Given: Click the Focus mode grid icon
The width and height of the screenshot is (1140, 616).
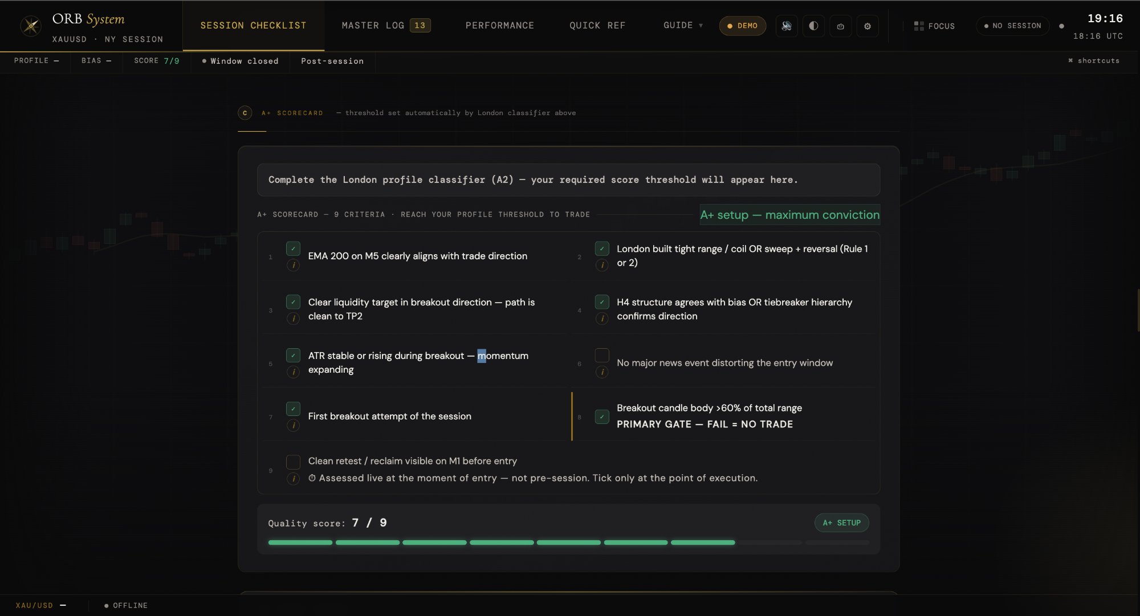Looking at the screenshot, I should click(x=918, y=26).
